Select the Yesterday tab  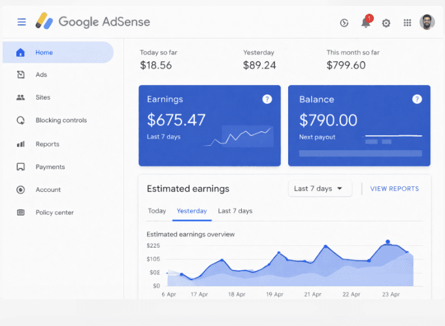(x=192, y=211)
